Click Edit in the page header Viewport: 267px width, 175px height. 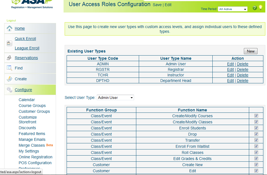(x=168, y=5)
